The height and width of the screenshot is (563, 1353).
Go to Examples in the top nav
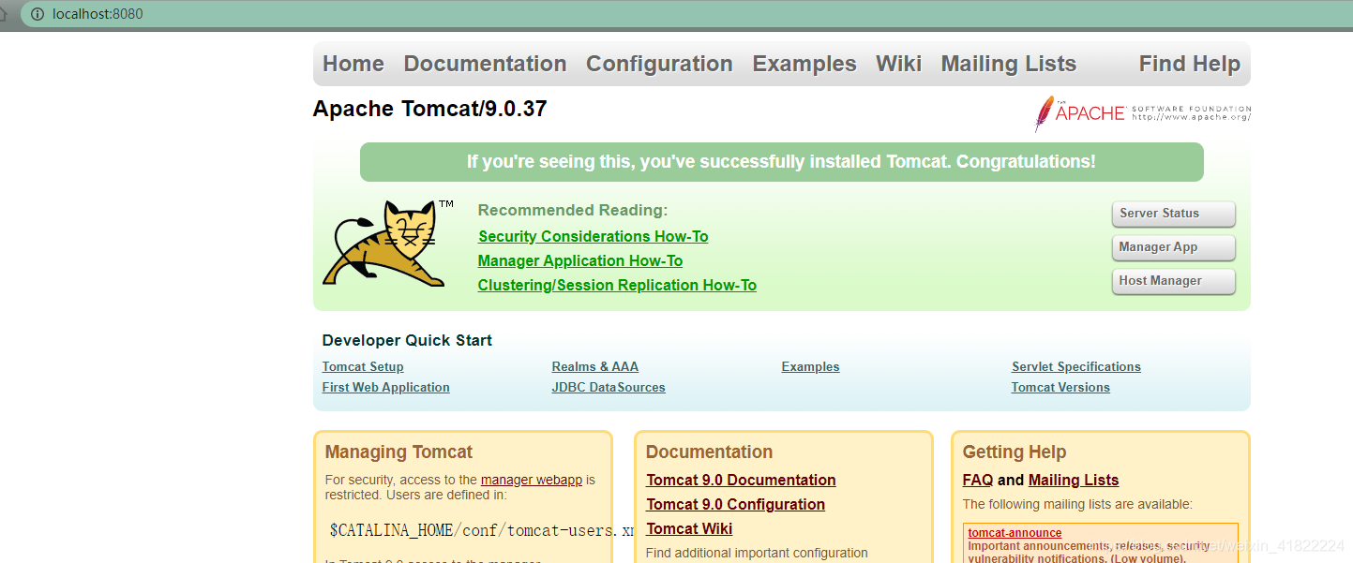point(804,64)
